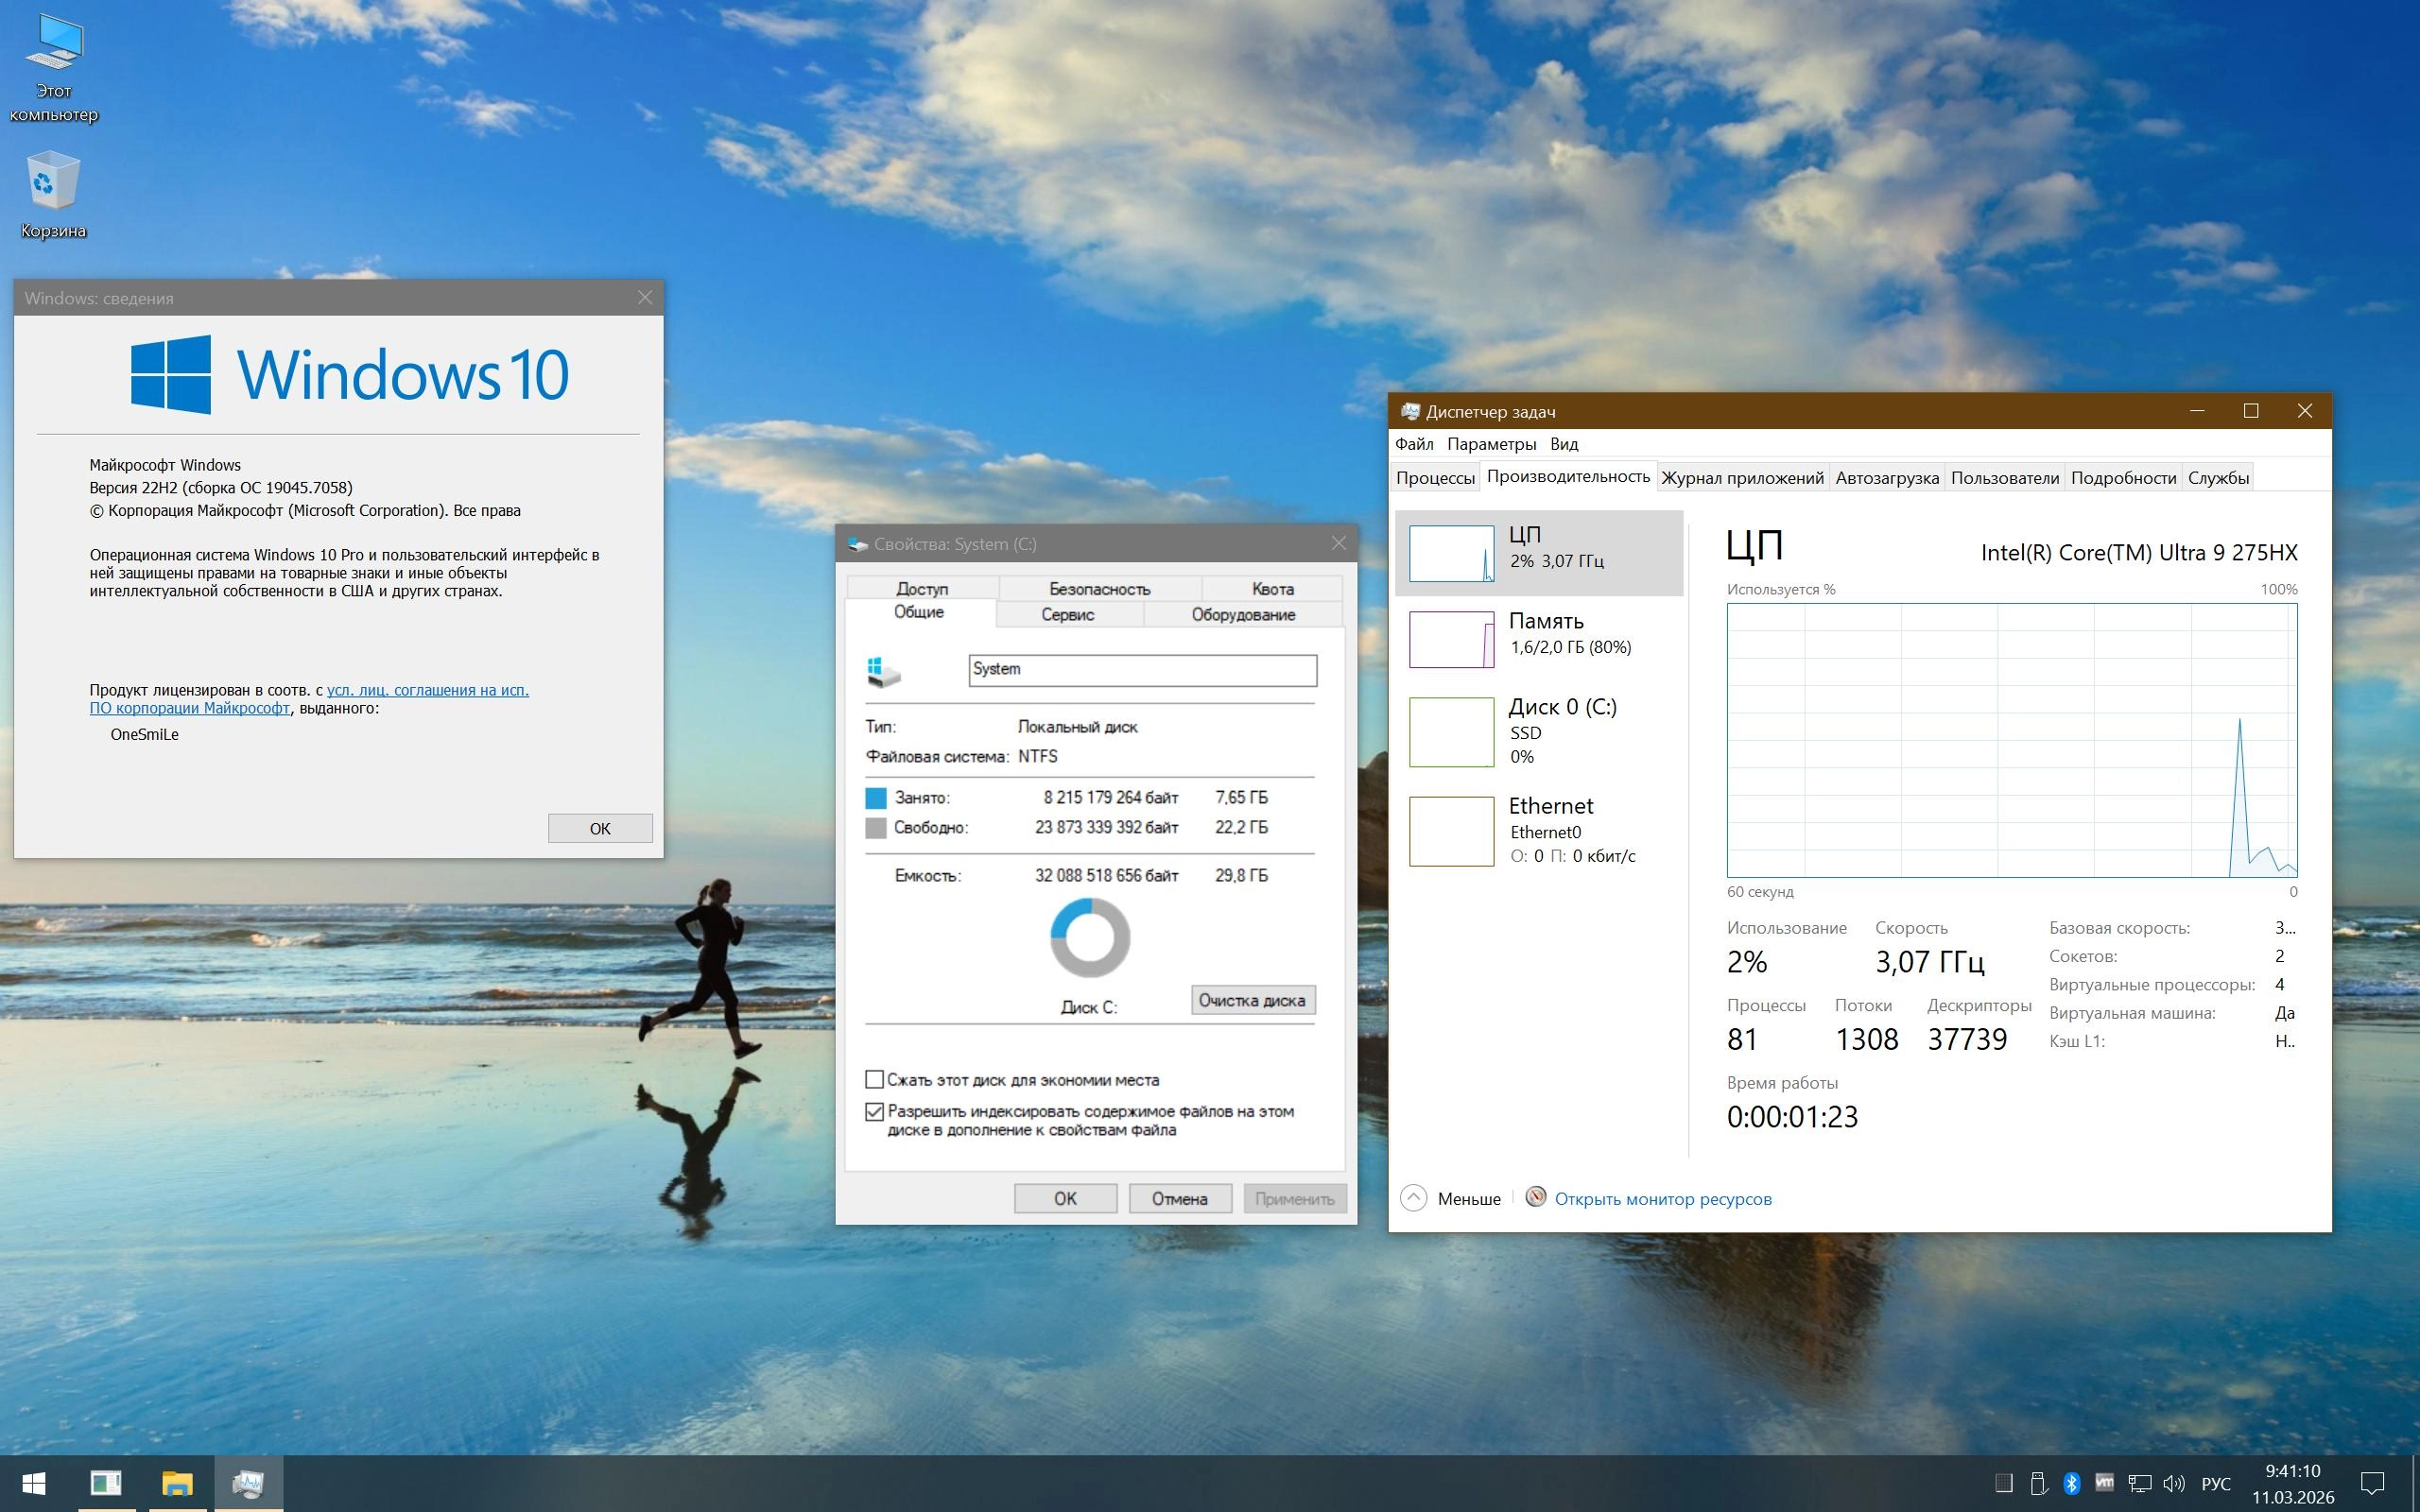Click the VMware Tools tray icon

[2105, 1483]
